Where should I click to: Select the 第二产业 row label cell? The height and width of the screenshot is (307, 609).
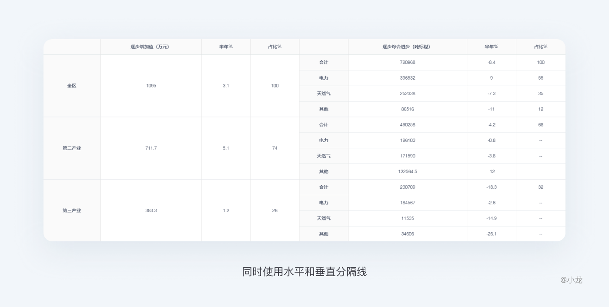coord(72,148)
